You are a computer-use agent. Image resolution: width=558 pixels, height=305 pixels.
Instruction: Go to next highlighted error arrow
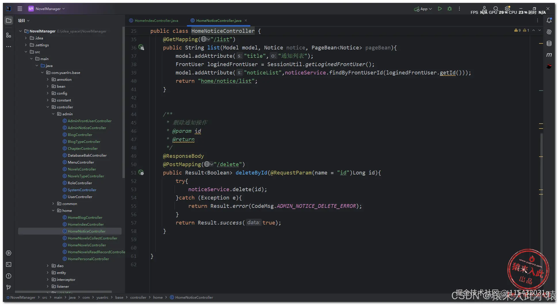point(540,30)
